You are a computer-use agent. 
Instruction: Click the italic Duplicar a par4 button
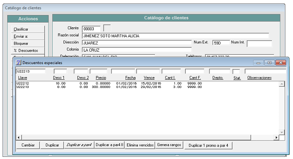[x=79, y=145]
